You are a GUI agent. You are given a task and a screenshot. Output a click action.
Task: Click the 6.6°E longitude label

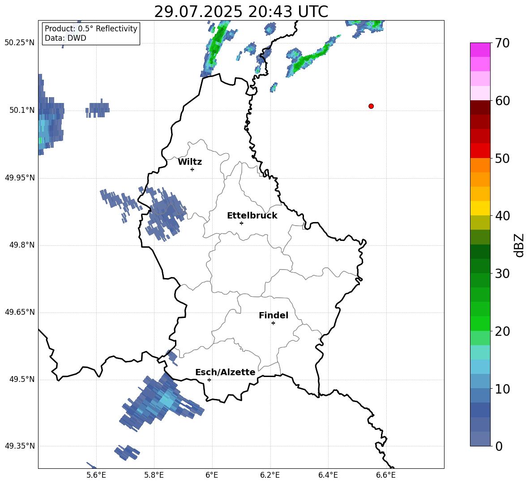click(386, 475)
